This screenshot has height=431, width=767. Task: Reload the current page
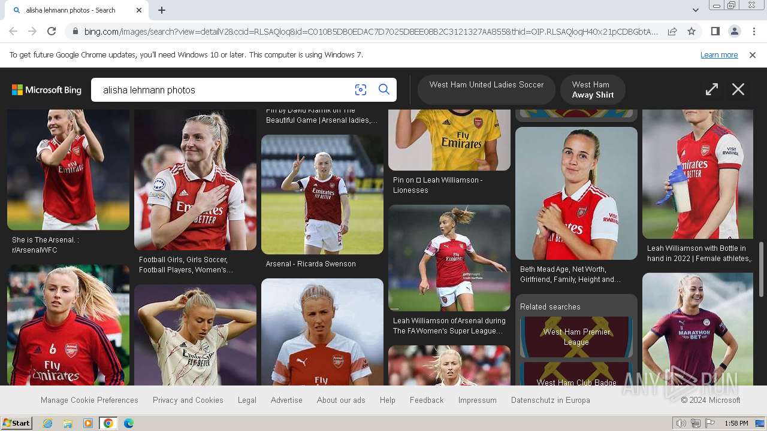52,31
